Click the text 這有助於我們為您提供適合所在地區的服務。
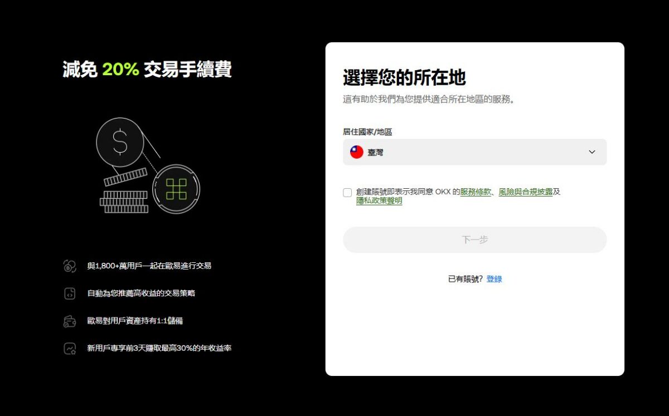The image size is (669, 416). click(x=429, y=100)
